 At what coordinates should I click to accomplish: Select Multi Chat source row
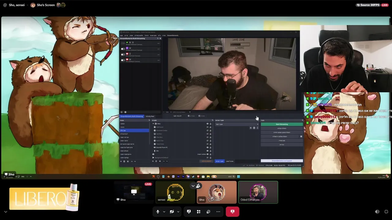181,141
